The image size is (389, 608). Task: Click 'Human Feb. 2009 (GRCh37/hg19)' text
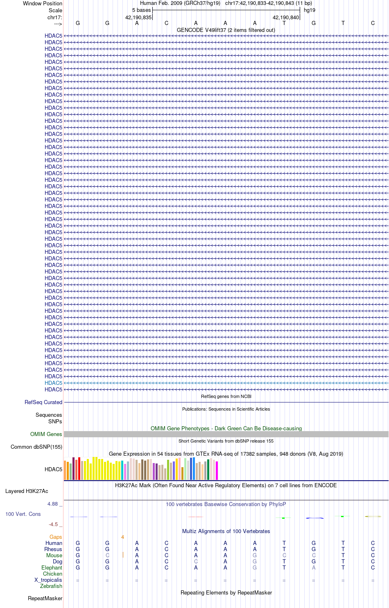tap(180, 3)
